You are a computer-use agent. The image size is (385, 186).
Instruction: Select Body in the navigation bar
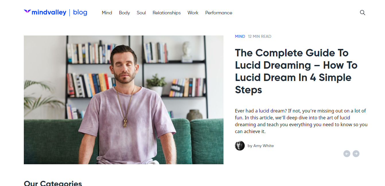click(125, 13)
